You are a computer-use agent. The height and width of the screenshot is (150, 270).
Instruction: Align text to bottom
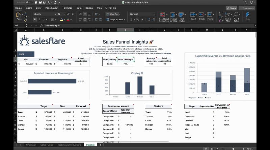89,14
